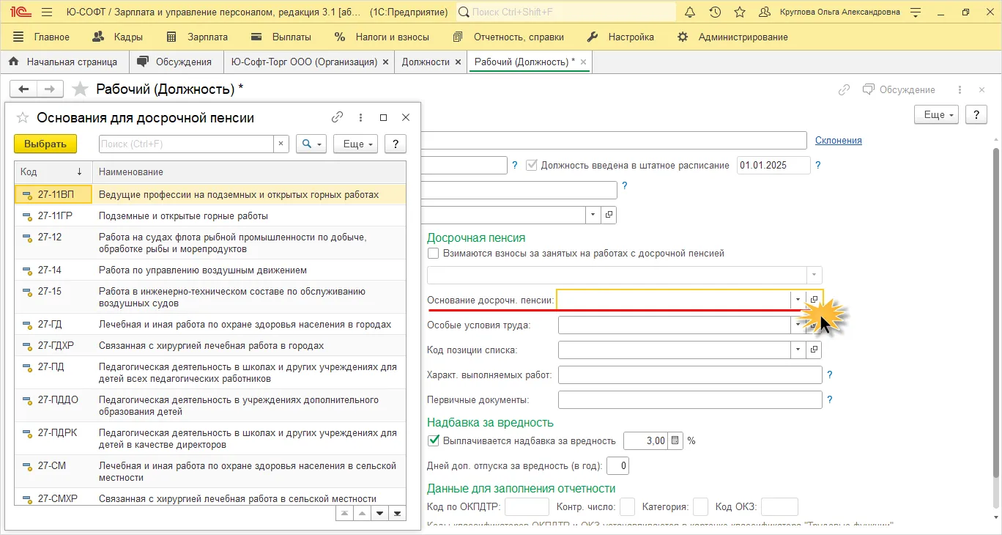Click the Обсуждение button on form

[x=899, y=89]
